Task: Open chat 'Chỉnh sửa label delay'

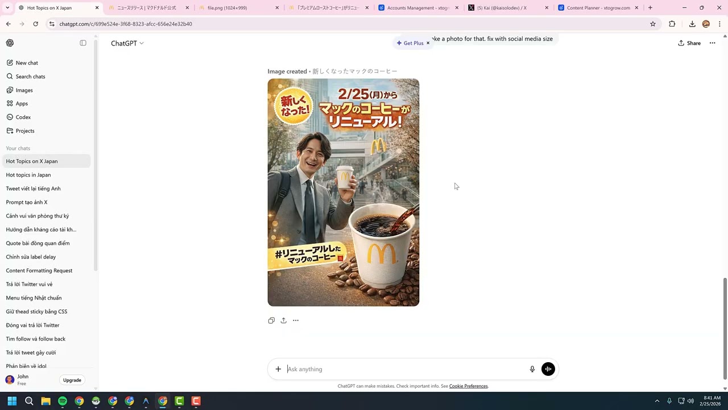Action: (47, 257)
